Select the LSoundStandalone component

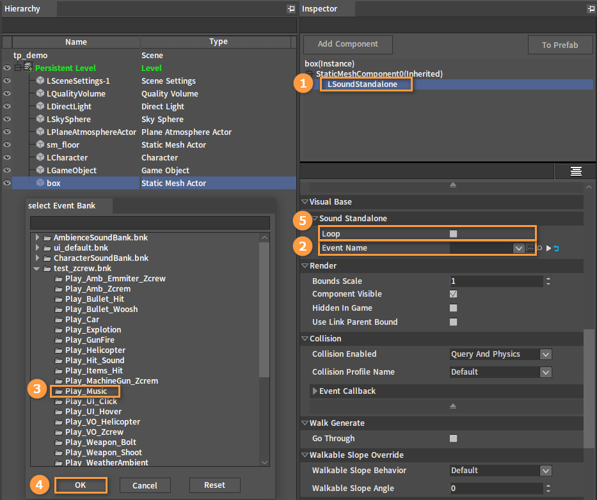(x=362, y=84)
